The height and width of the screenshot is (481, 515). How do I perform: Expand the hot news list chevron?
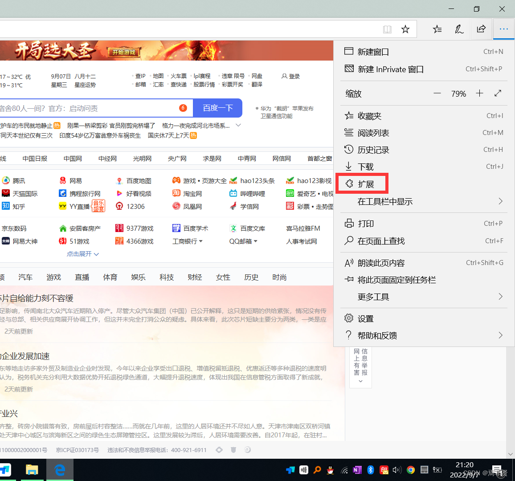point(238,125)
